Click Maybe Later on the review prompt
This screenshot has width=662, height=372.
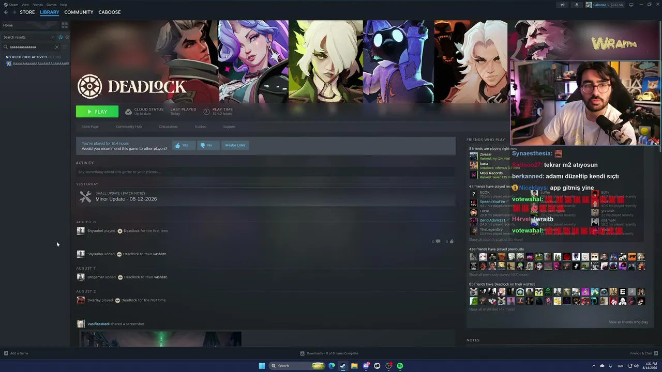[235, 145]
